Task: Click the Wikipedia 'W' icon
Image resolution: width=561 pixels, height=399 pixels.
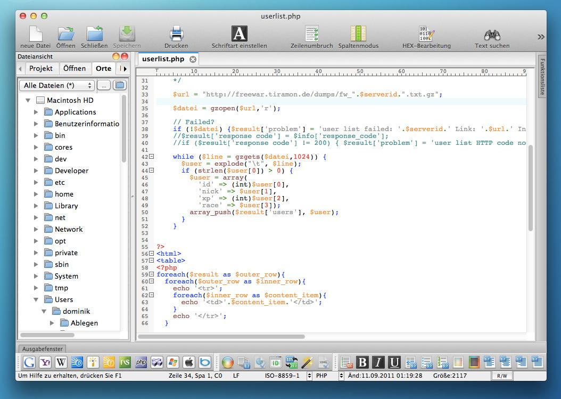Action: point(61,363)
